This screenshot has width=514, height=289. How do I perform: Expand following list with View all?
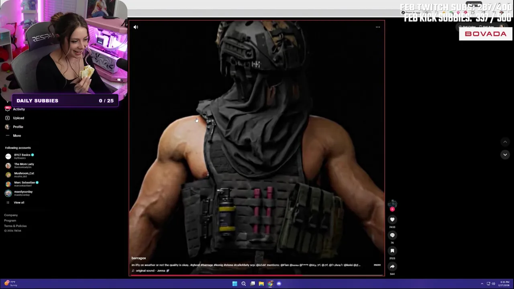[x=15, y=202]
